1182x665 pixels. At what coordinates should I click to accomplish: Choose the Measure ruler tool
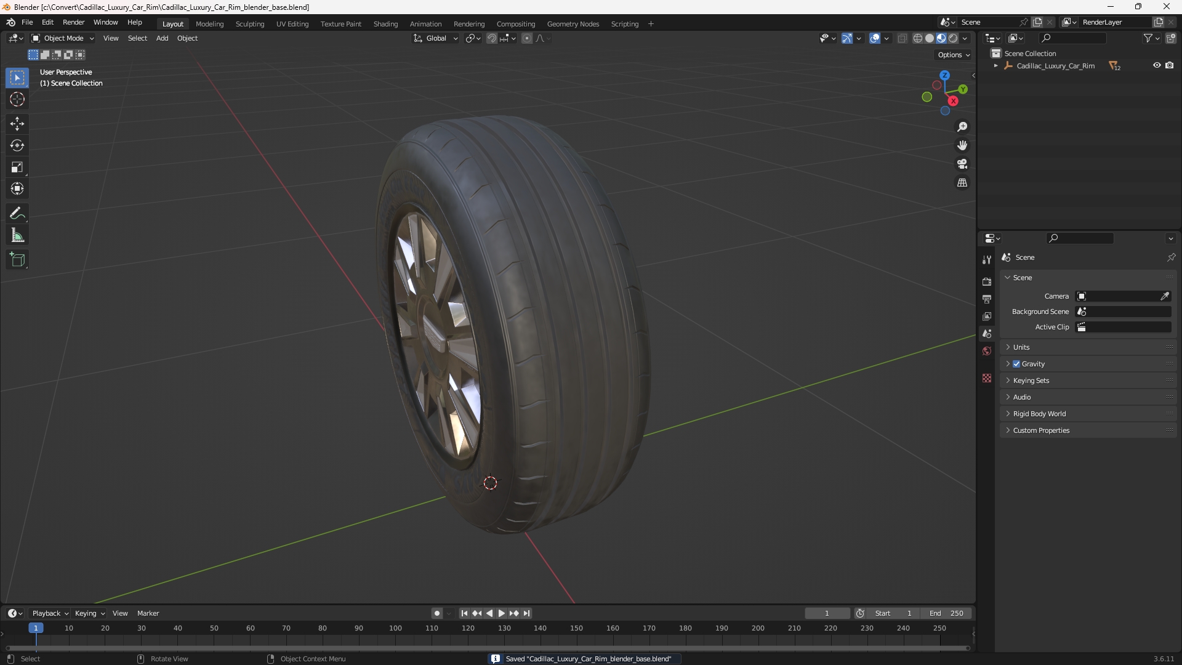(17, 235)
